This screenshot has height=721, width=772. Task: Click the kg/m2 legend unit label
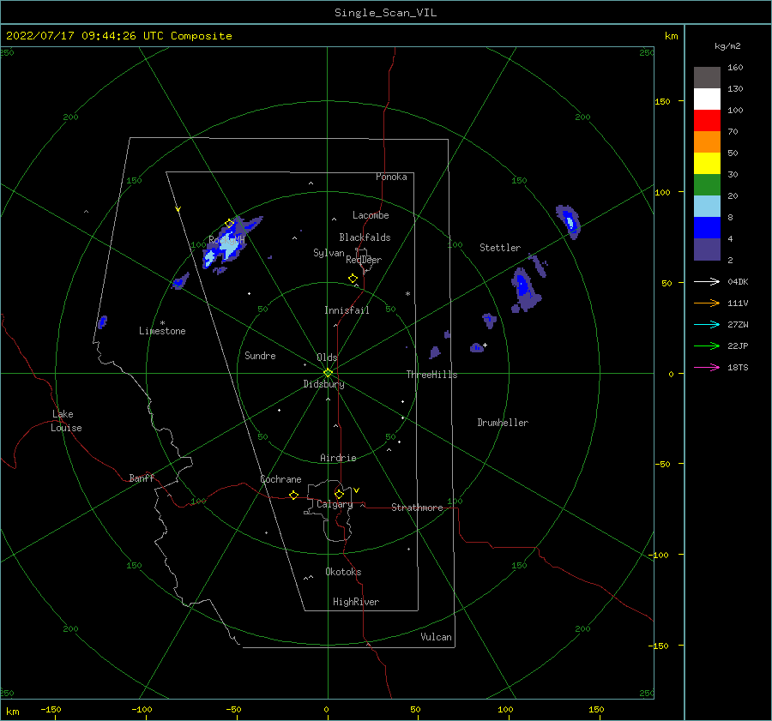tap(727, 46)
